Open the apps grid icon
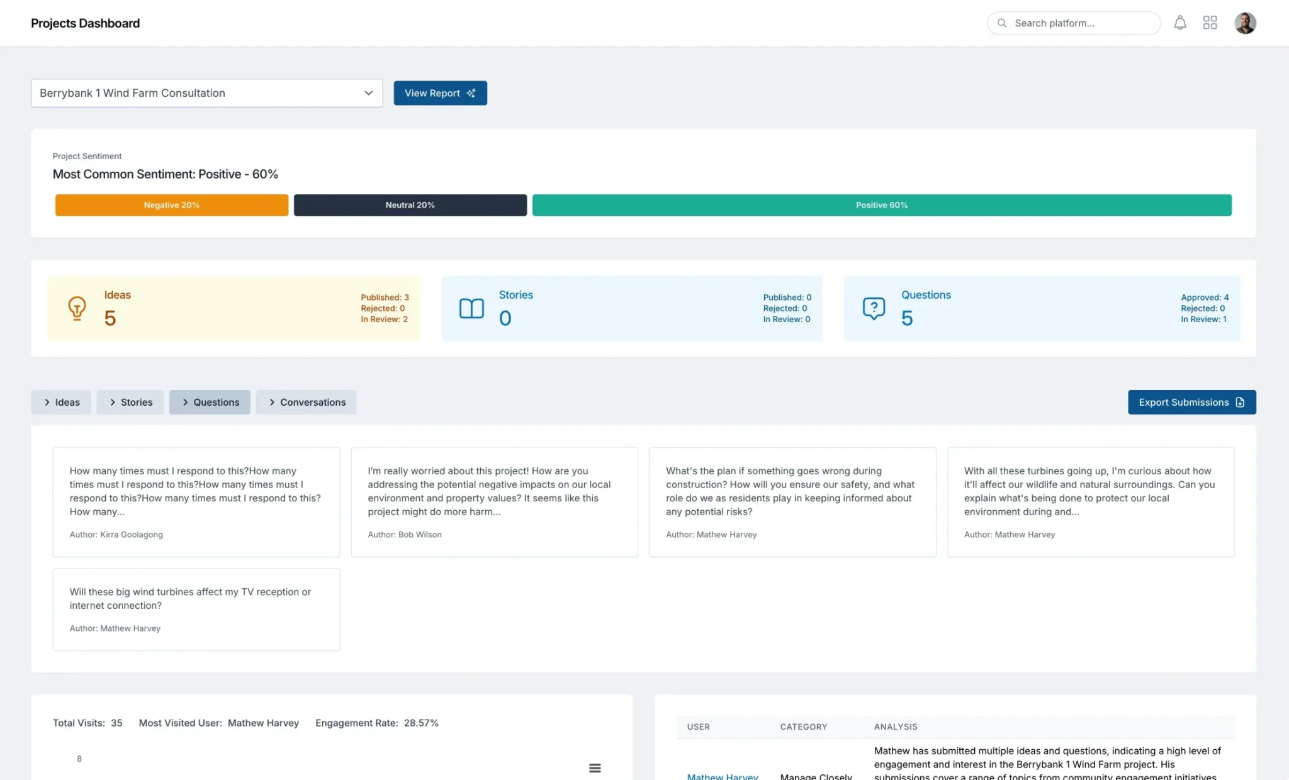The height and width of the screenshot is (780, 1289). tap(1210, 23)
